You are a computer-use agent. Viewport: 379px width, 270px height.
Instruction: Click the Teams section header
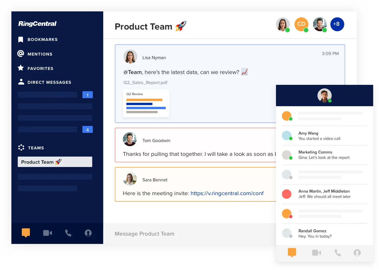[x=36, y=148]
